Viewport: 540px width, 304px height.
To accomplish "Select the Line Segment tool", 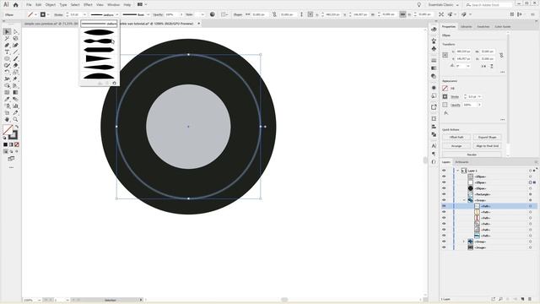I will 15,52.
